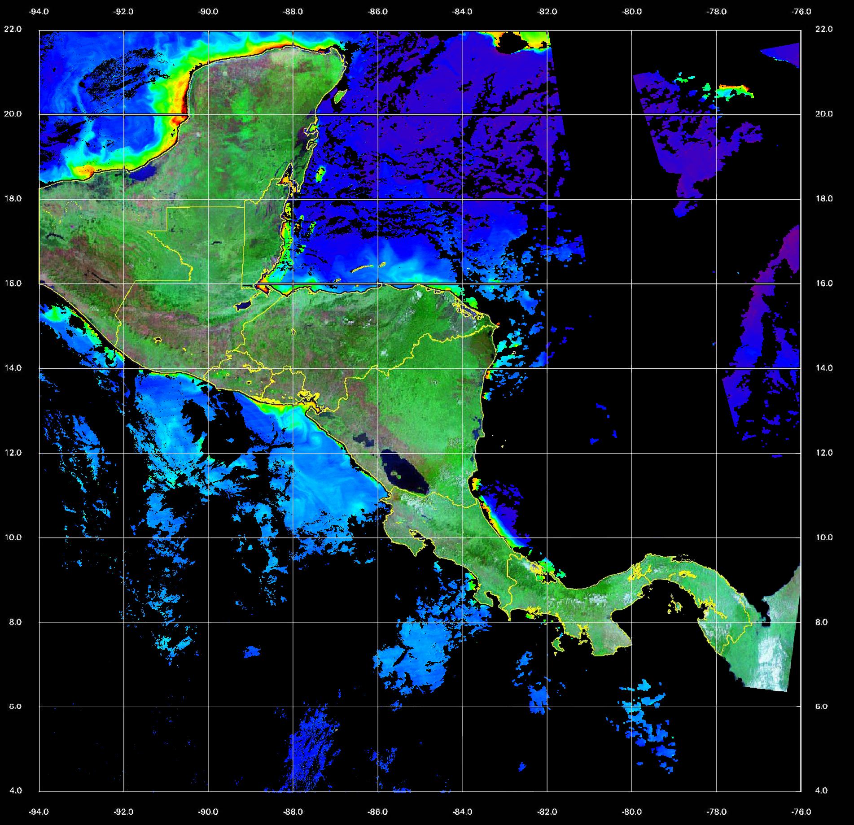Image resolution: width=854 pixels, height=825 pixels.
Task: Click the grid intersection at 20.0 and -90.0
Action: click(x=208, y=114)
